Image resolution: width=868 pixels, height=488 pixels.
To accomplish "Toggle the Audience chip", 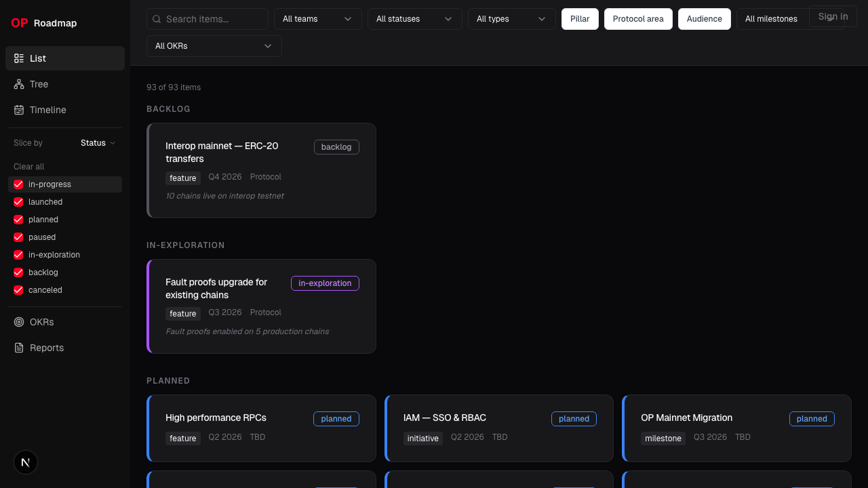I will 704,19.
